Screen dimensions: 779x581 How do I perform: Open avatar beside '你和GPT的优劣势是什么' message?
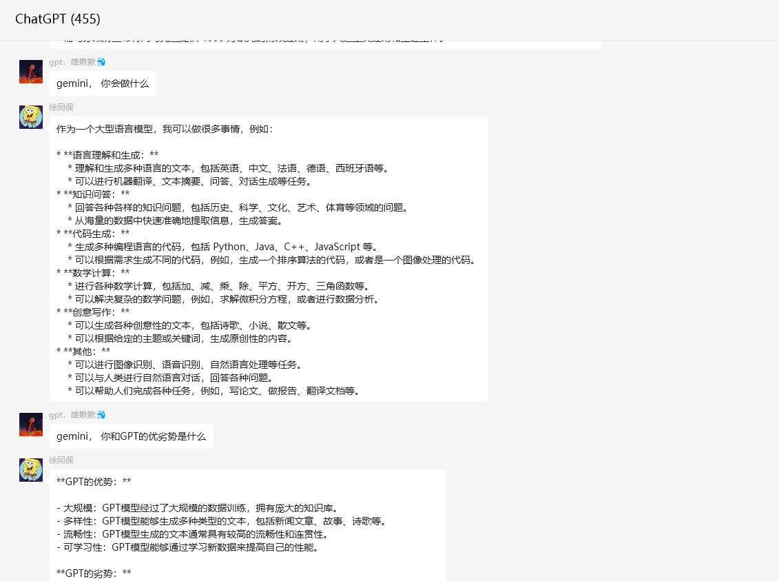31,425
